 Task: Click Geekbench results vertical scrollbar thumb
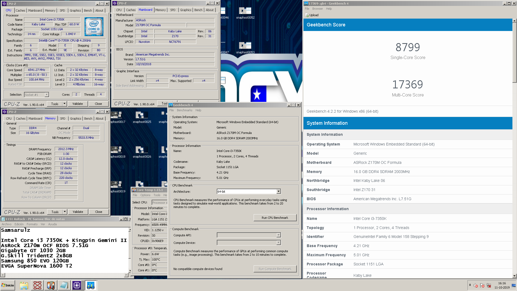point(514,53)
